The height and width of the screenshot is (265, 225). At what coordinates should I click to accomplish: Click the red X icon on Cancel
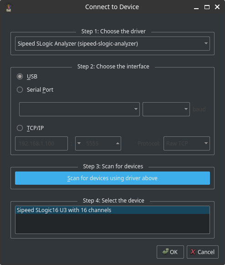(x=193, y=252)
